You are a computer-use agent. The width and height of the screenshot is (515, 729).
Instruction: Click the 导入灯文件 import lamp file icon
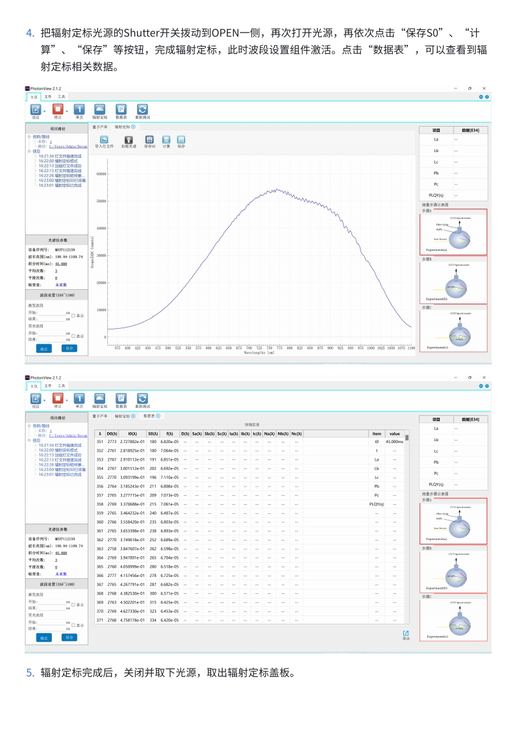tap(104, 140)
